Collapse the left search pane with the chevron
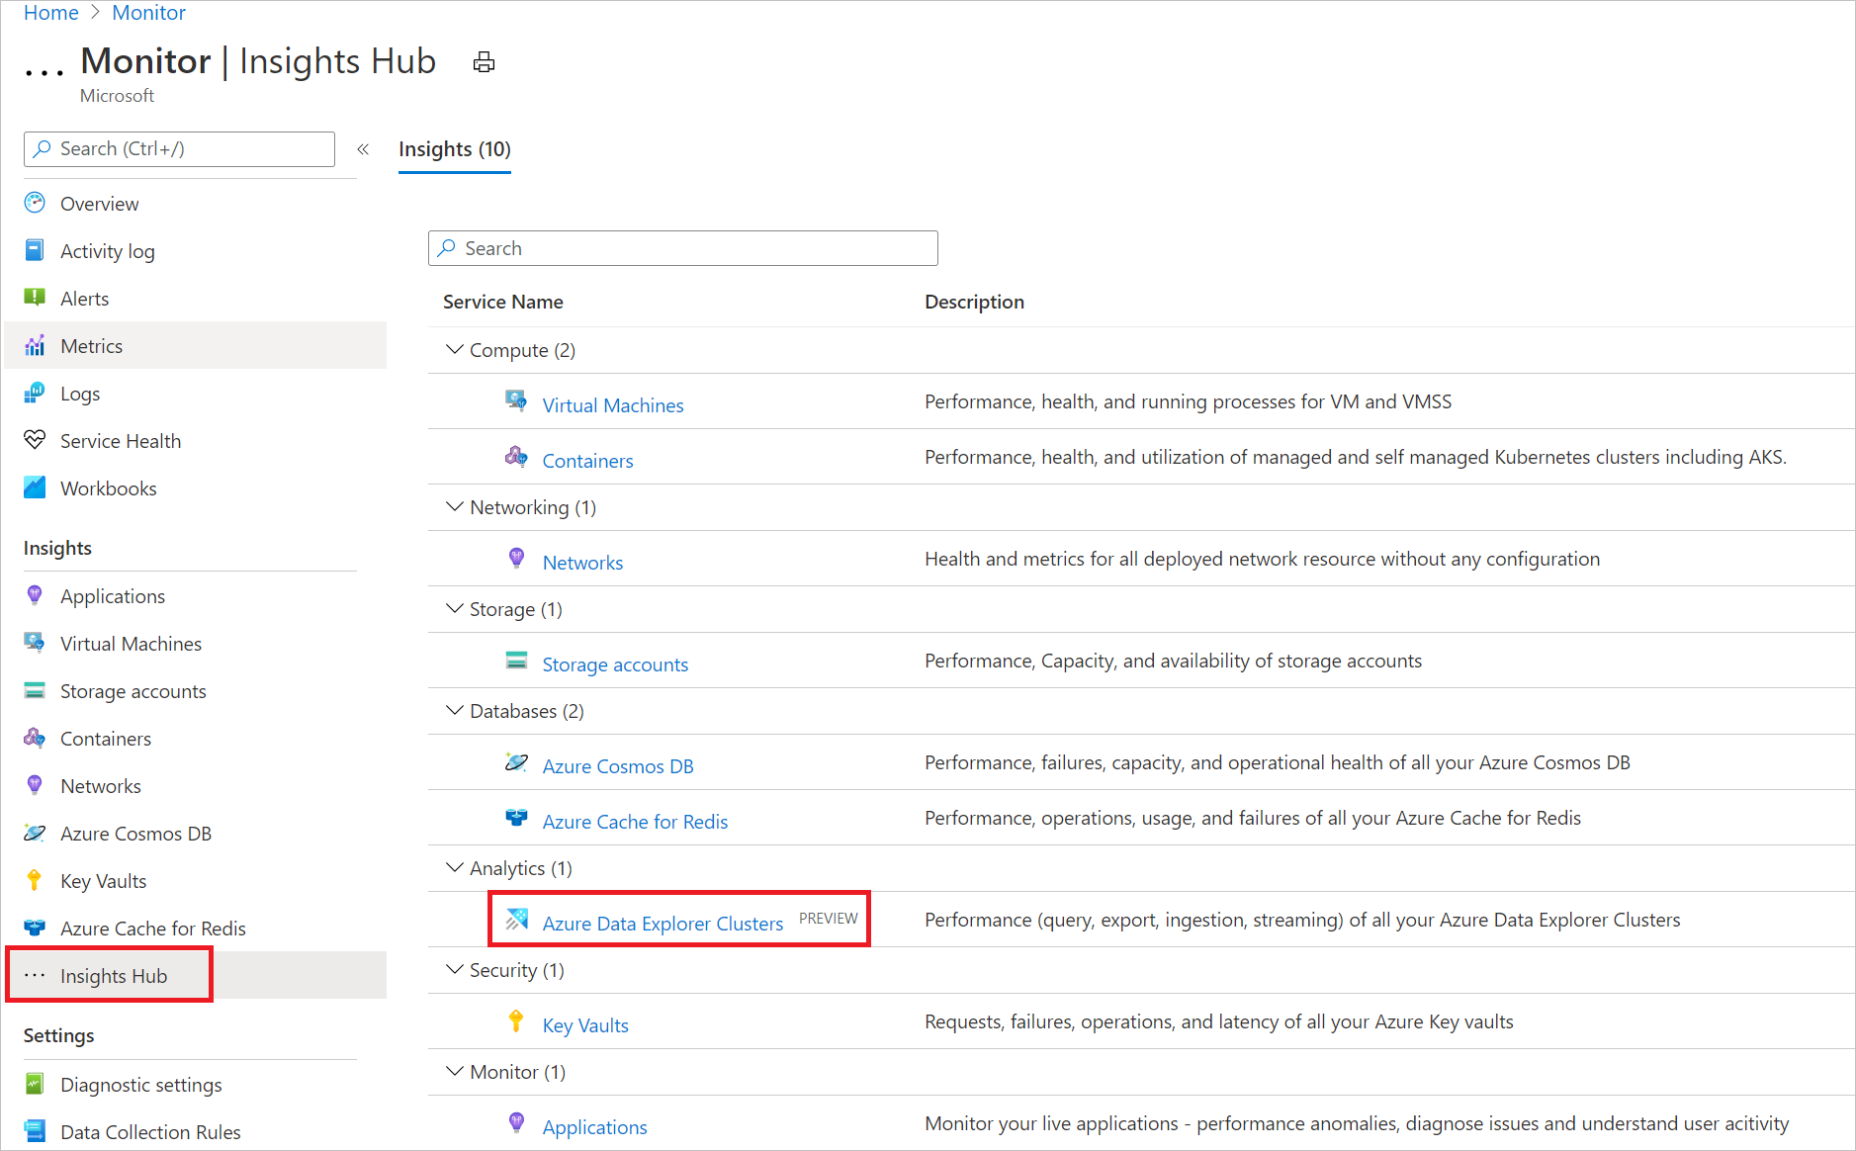1856x1151 pixels. [363, 148]
